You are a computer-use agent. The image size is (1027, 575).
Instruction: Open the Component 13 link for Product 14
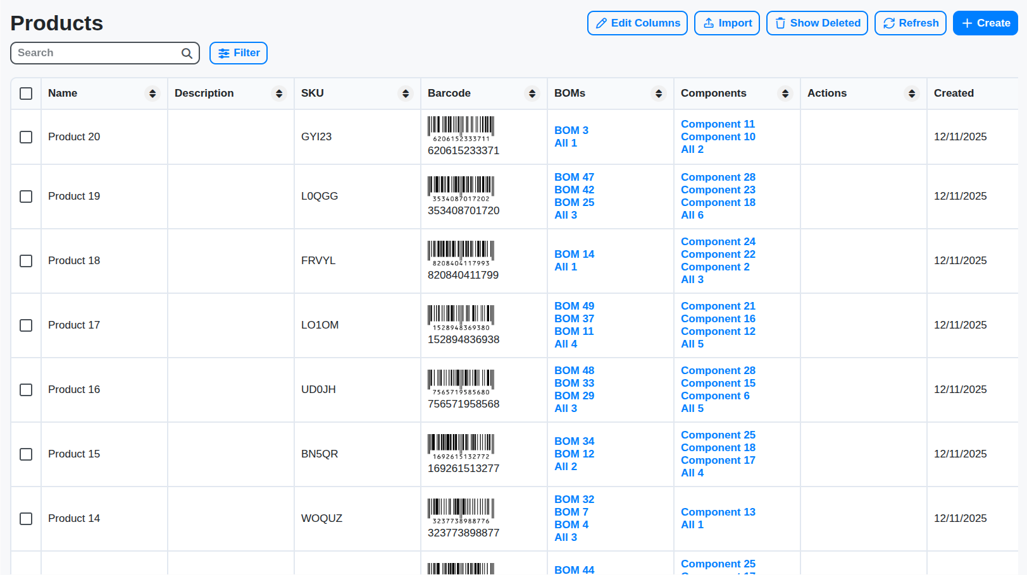tap(718, 512)
